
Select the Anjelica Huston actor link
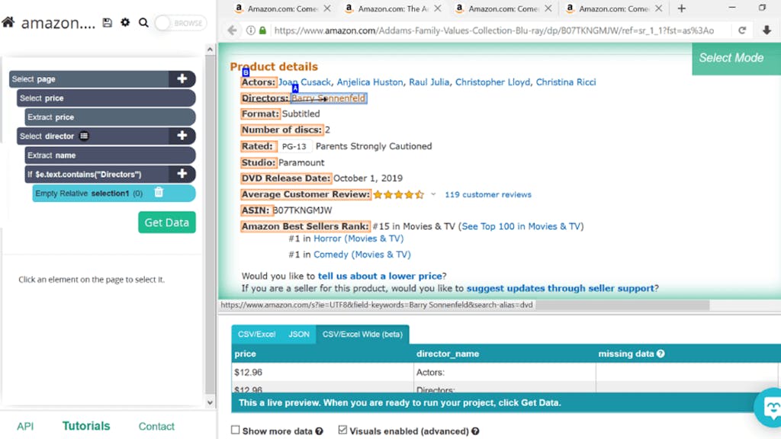point(370,82)
